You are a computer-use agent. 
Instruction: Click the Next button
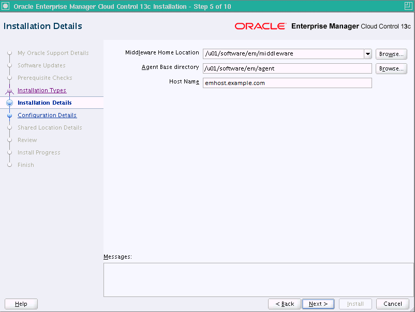coord(318,304)
